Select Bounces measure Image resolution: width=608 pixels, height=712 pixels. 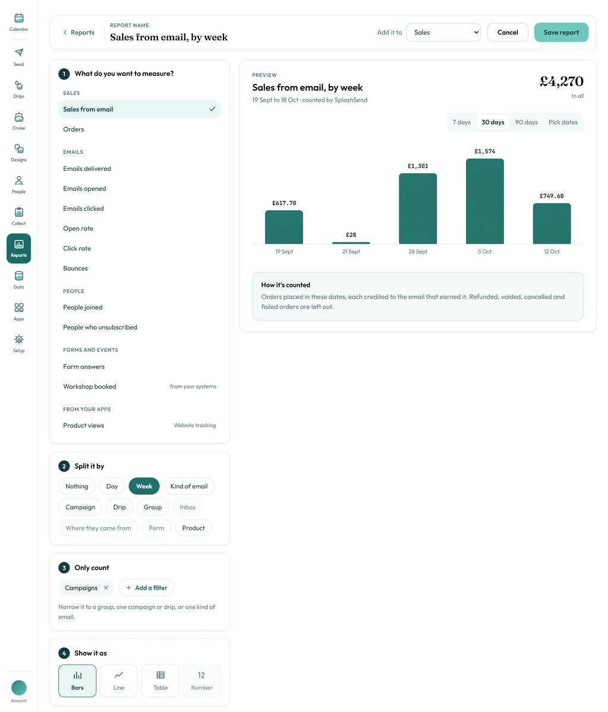point(140,268)
